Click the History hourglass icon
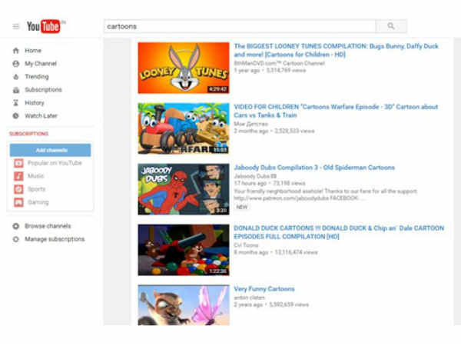 point(16,103)
